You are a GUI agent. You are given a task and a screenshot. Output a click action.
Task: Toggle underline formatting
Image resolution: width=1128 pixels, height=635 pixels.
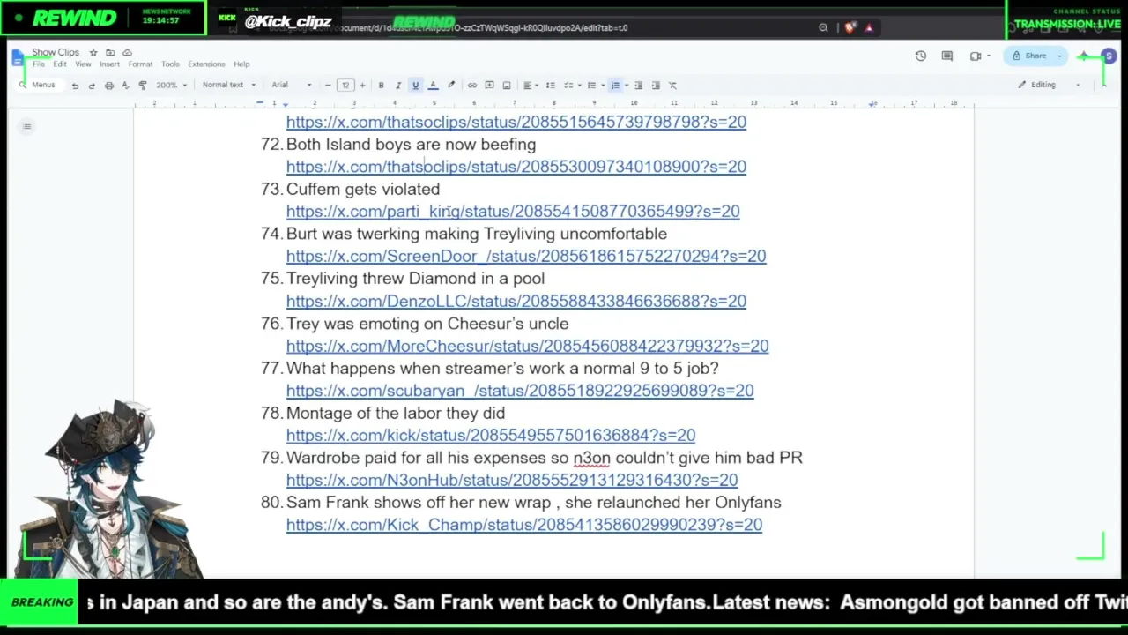coord(415,86)
